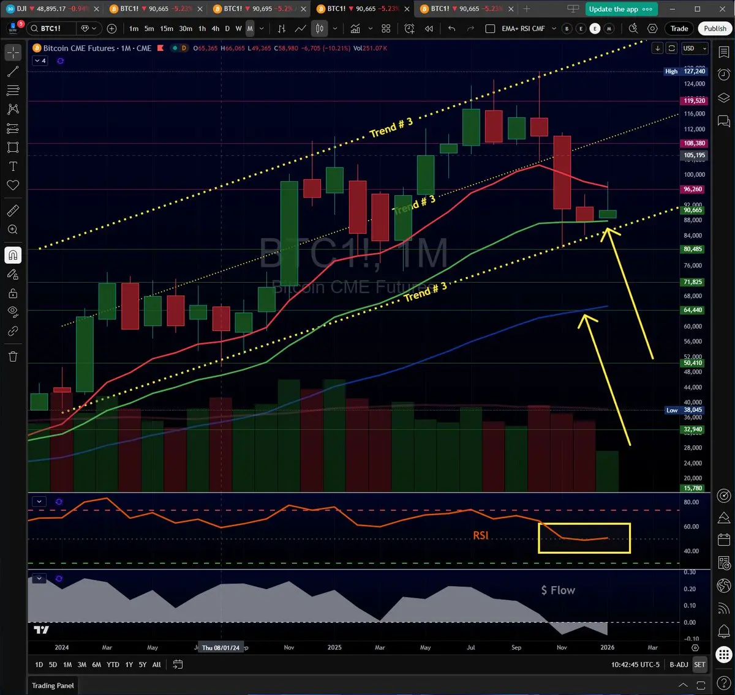Screen dimensions: 735x695
Task: Choose the bars chart style
Action: click(282, 29)
